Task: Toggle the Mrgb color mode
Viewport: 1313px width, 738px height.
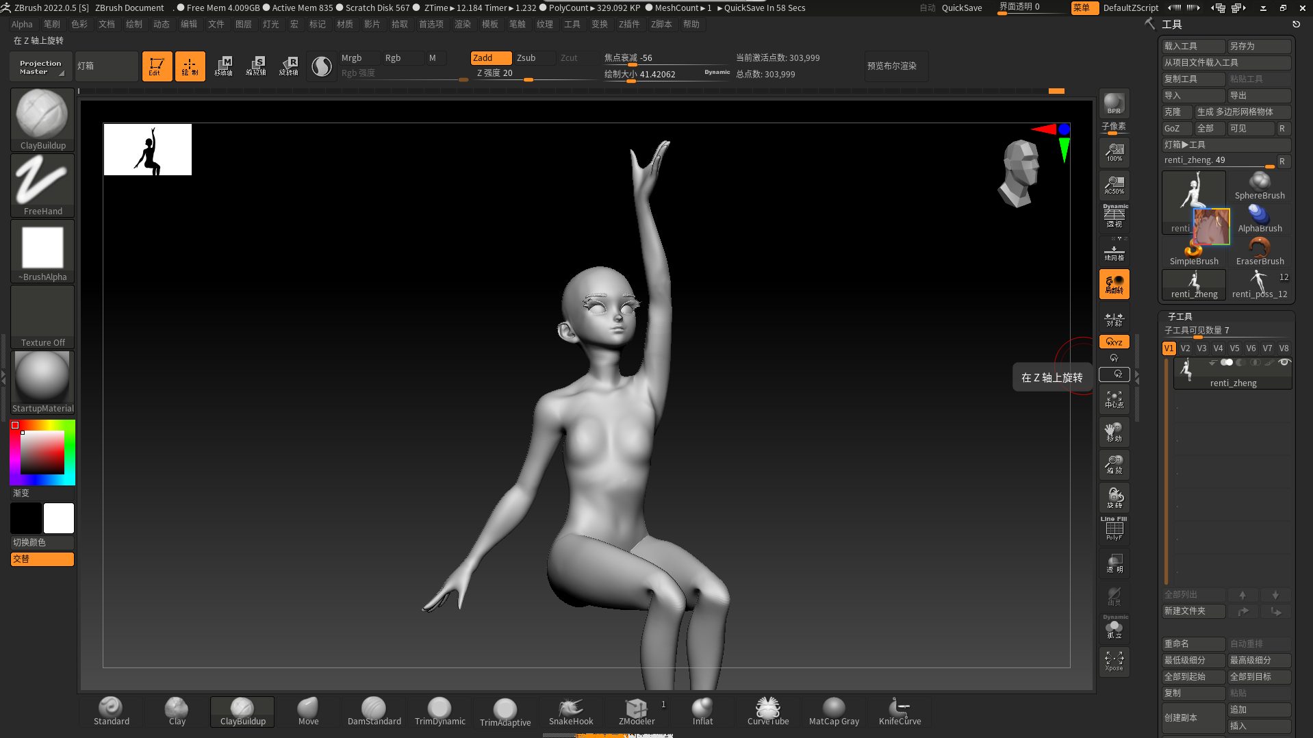Action: click(x=352, y=58)
